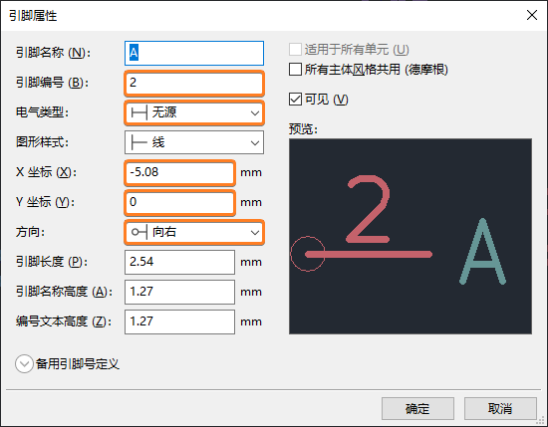The width and height of the screenshot is (548, 427).
Task: Confirm with the 确定 button
Action: coord(417,408)
